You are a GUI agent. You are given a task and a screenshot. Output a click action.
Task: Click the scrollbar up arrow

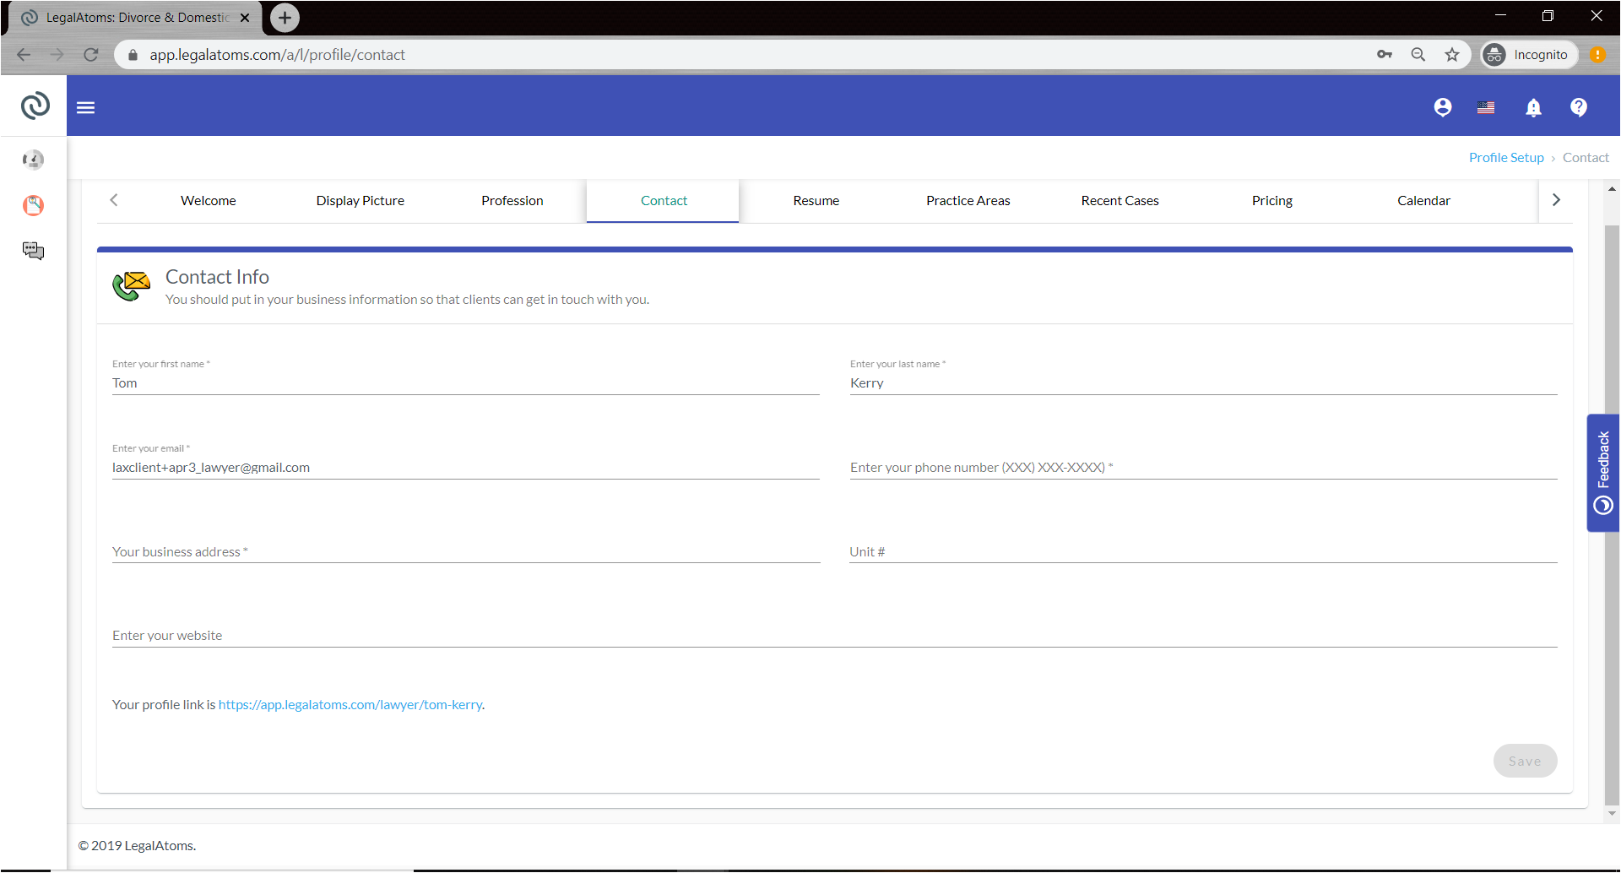[1612, 189]
